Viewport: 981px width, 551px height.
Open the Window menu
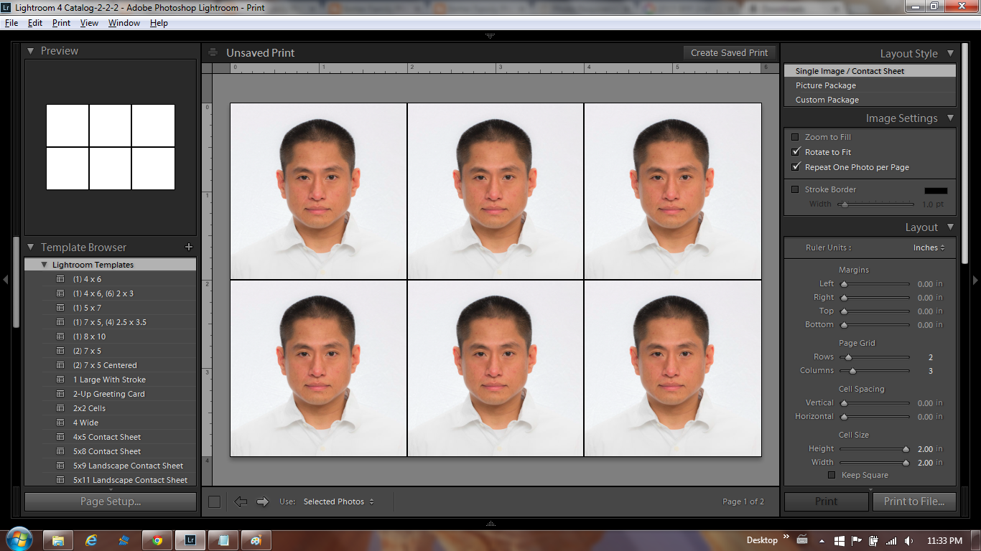pyautogui.click(x=124, y=23)
